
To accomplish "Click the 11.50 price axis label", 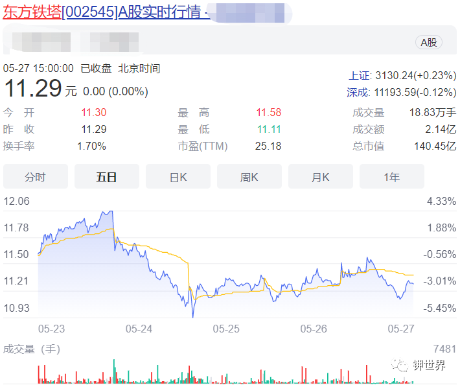I will coord(16,254).
